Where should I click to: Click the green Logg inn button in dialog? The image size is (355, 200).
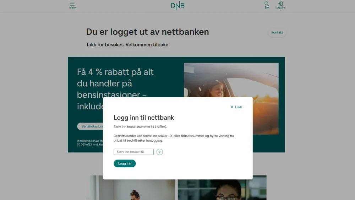(125, 163)
